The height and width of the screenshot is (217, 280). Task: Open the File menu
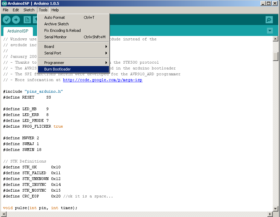tap(5, 10)
